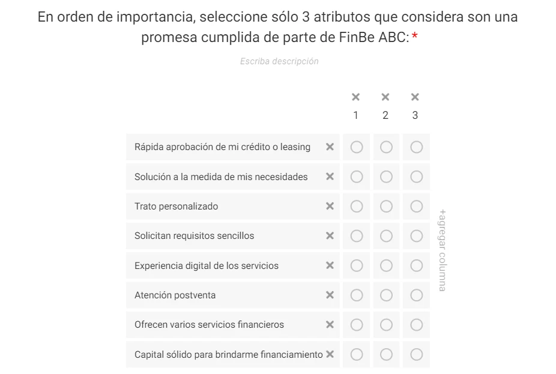The width and height of the screenshot is (556, 374).
Task: Remove the "Capital sólido para brindarme financiamiento" row
Action: click(330, 354)
